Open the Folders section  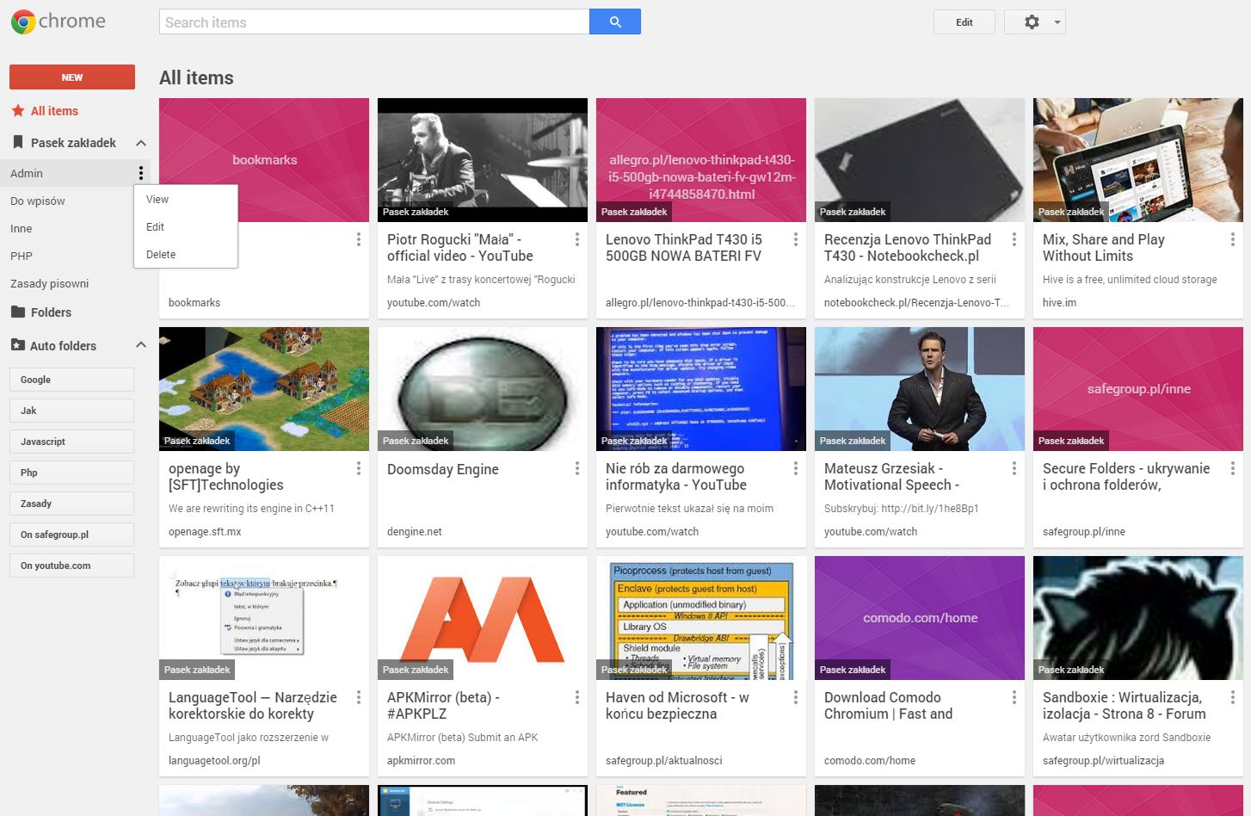(x=51, y=312)
